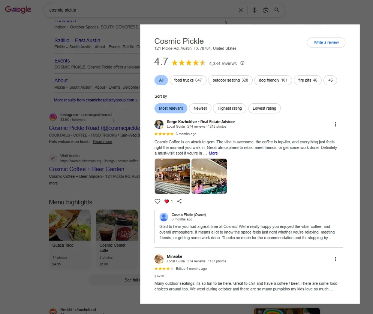Click Serge Kozhukhar reviewer name
The width and height of the screenshot is (373, 314).
[201, 122]
